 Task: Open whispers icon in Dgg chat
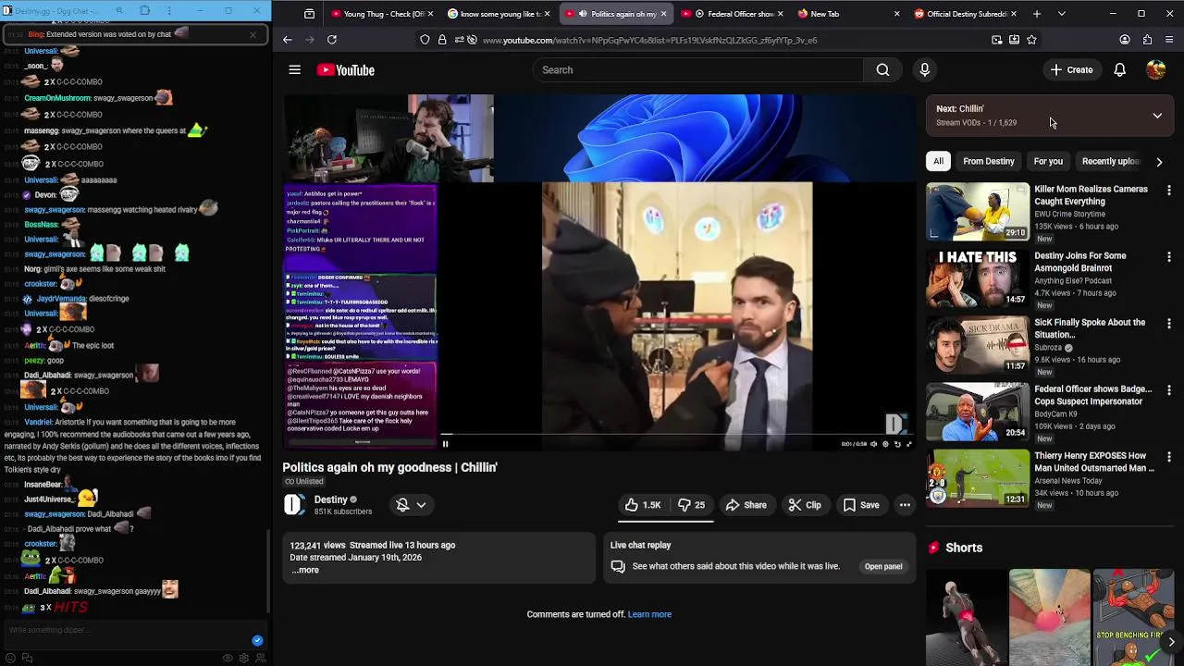point(27,658)
